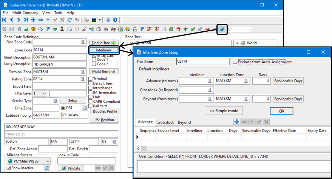Click the Short Description input field

tap(60, 57)
